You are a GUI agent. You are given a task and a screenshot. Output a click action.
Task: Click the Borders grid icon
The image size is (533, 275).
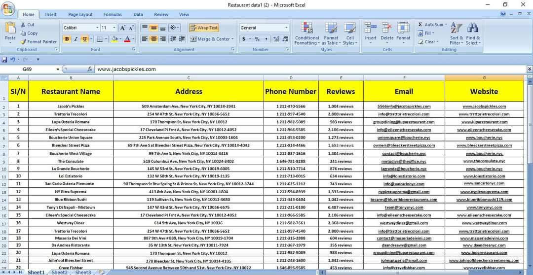tap(100, 39)
